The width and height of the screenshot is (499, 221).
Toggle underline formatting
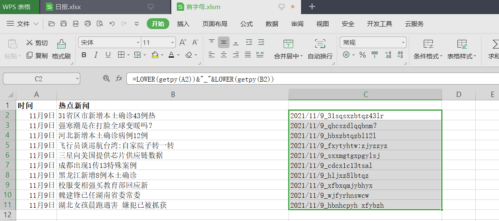(x=108, y=55)
